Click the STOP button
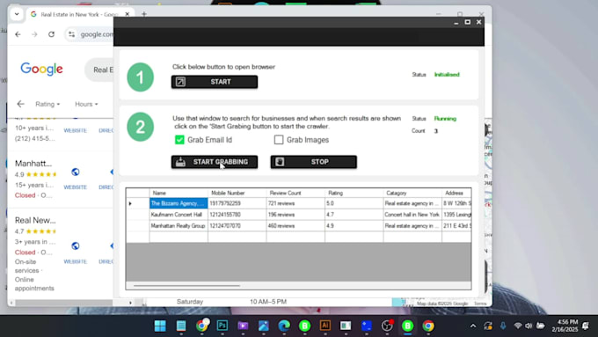Viewport: 598px width, 337px height. pyautogui.click(x=313, y=162)
